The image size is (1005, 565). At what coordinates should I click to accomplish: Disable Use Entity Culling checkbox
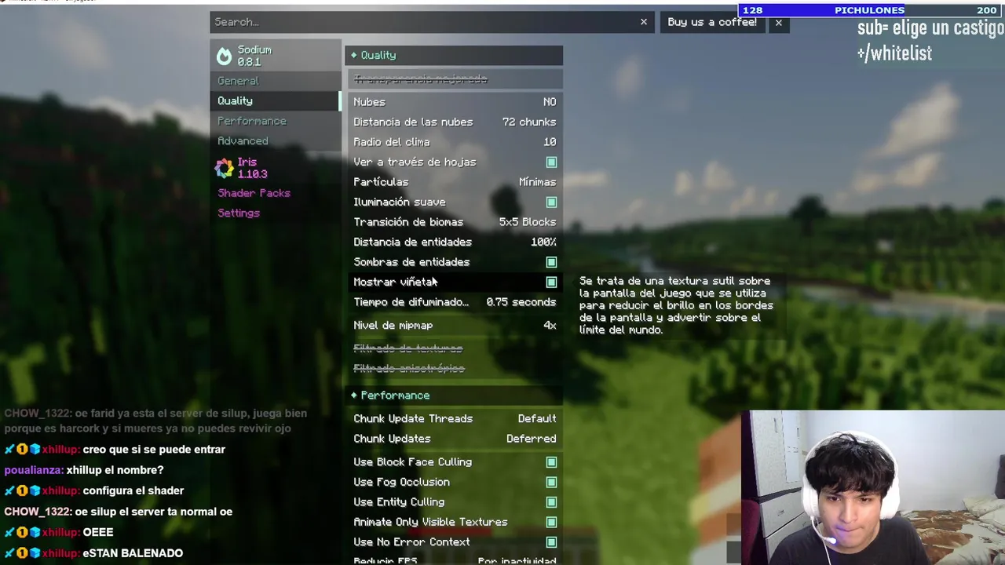click(x=551, y=502)
